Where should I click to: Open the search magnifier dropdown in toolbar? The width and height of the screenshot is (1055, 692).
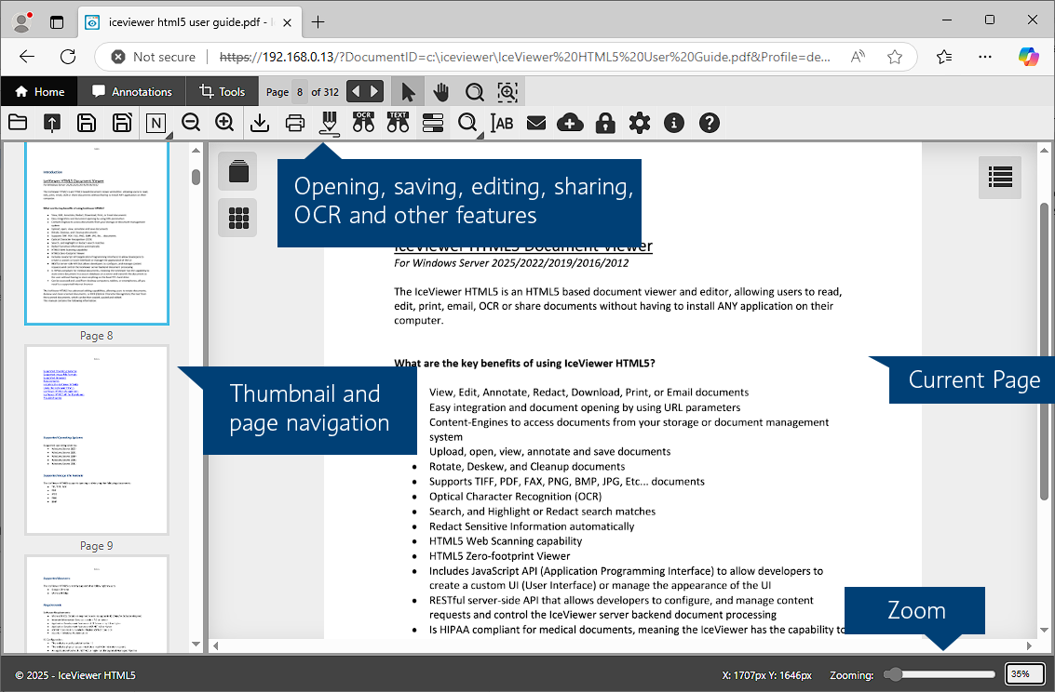click(468, 124)
